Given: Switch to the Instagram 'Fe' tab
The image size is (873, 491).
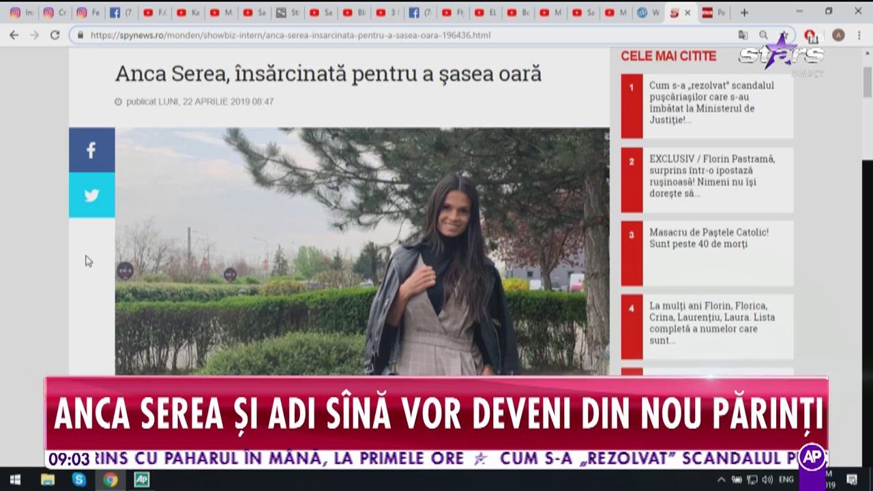Looking at the screenshot, I should (88, 12).
